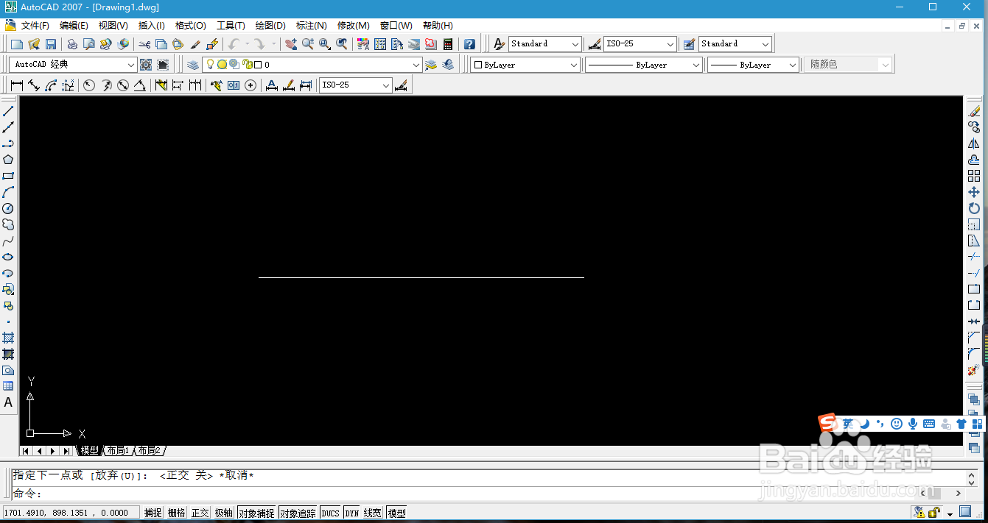Click the Open file icon
The width and height of the screenshot is (988, 523).
click(x=34, y=44)
